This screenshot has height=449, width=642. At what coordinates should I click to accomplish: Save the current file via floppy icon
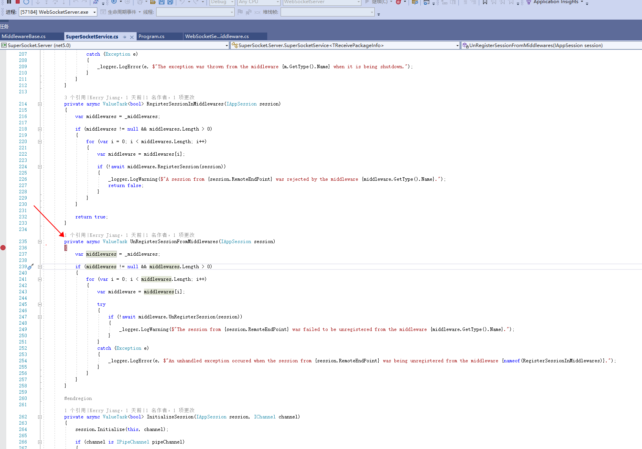(161, 2)
